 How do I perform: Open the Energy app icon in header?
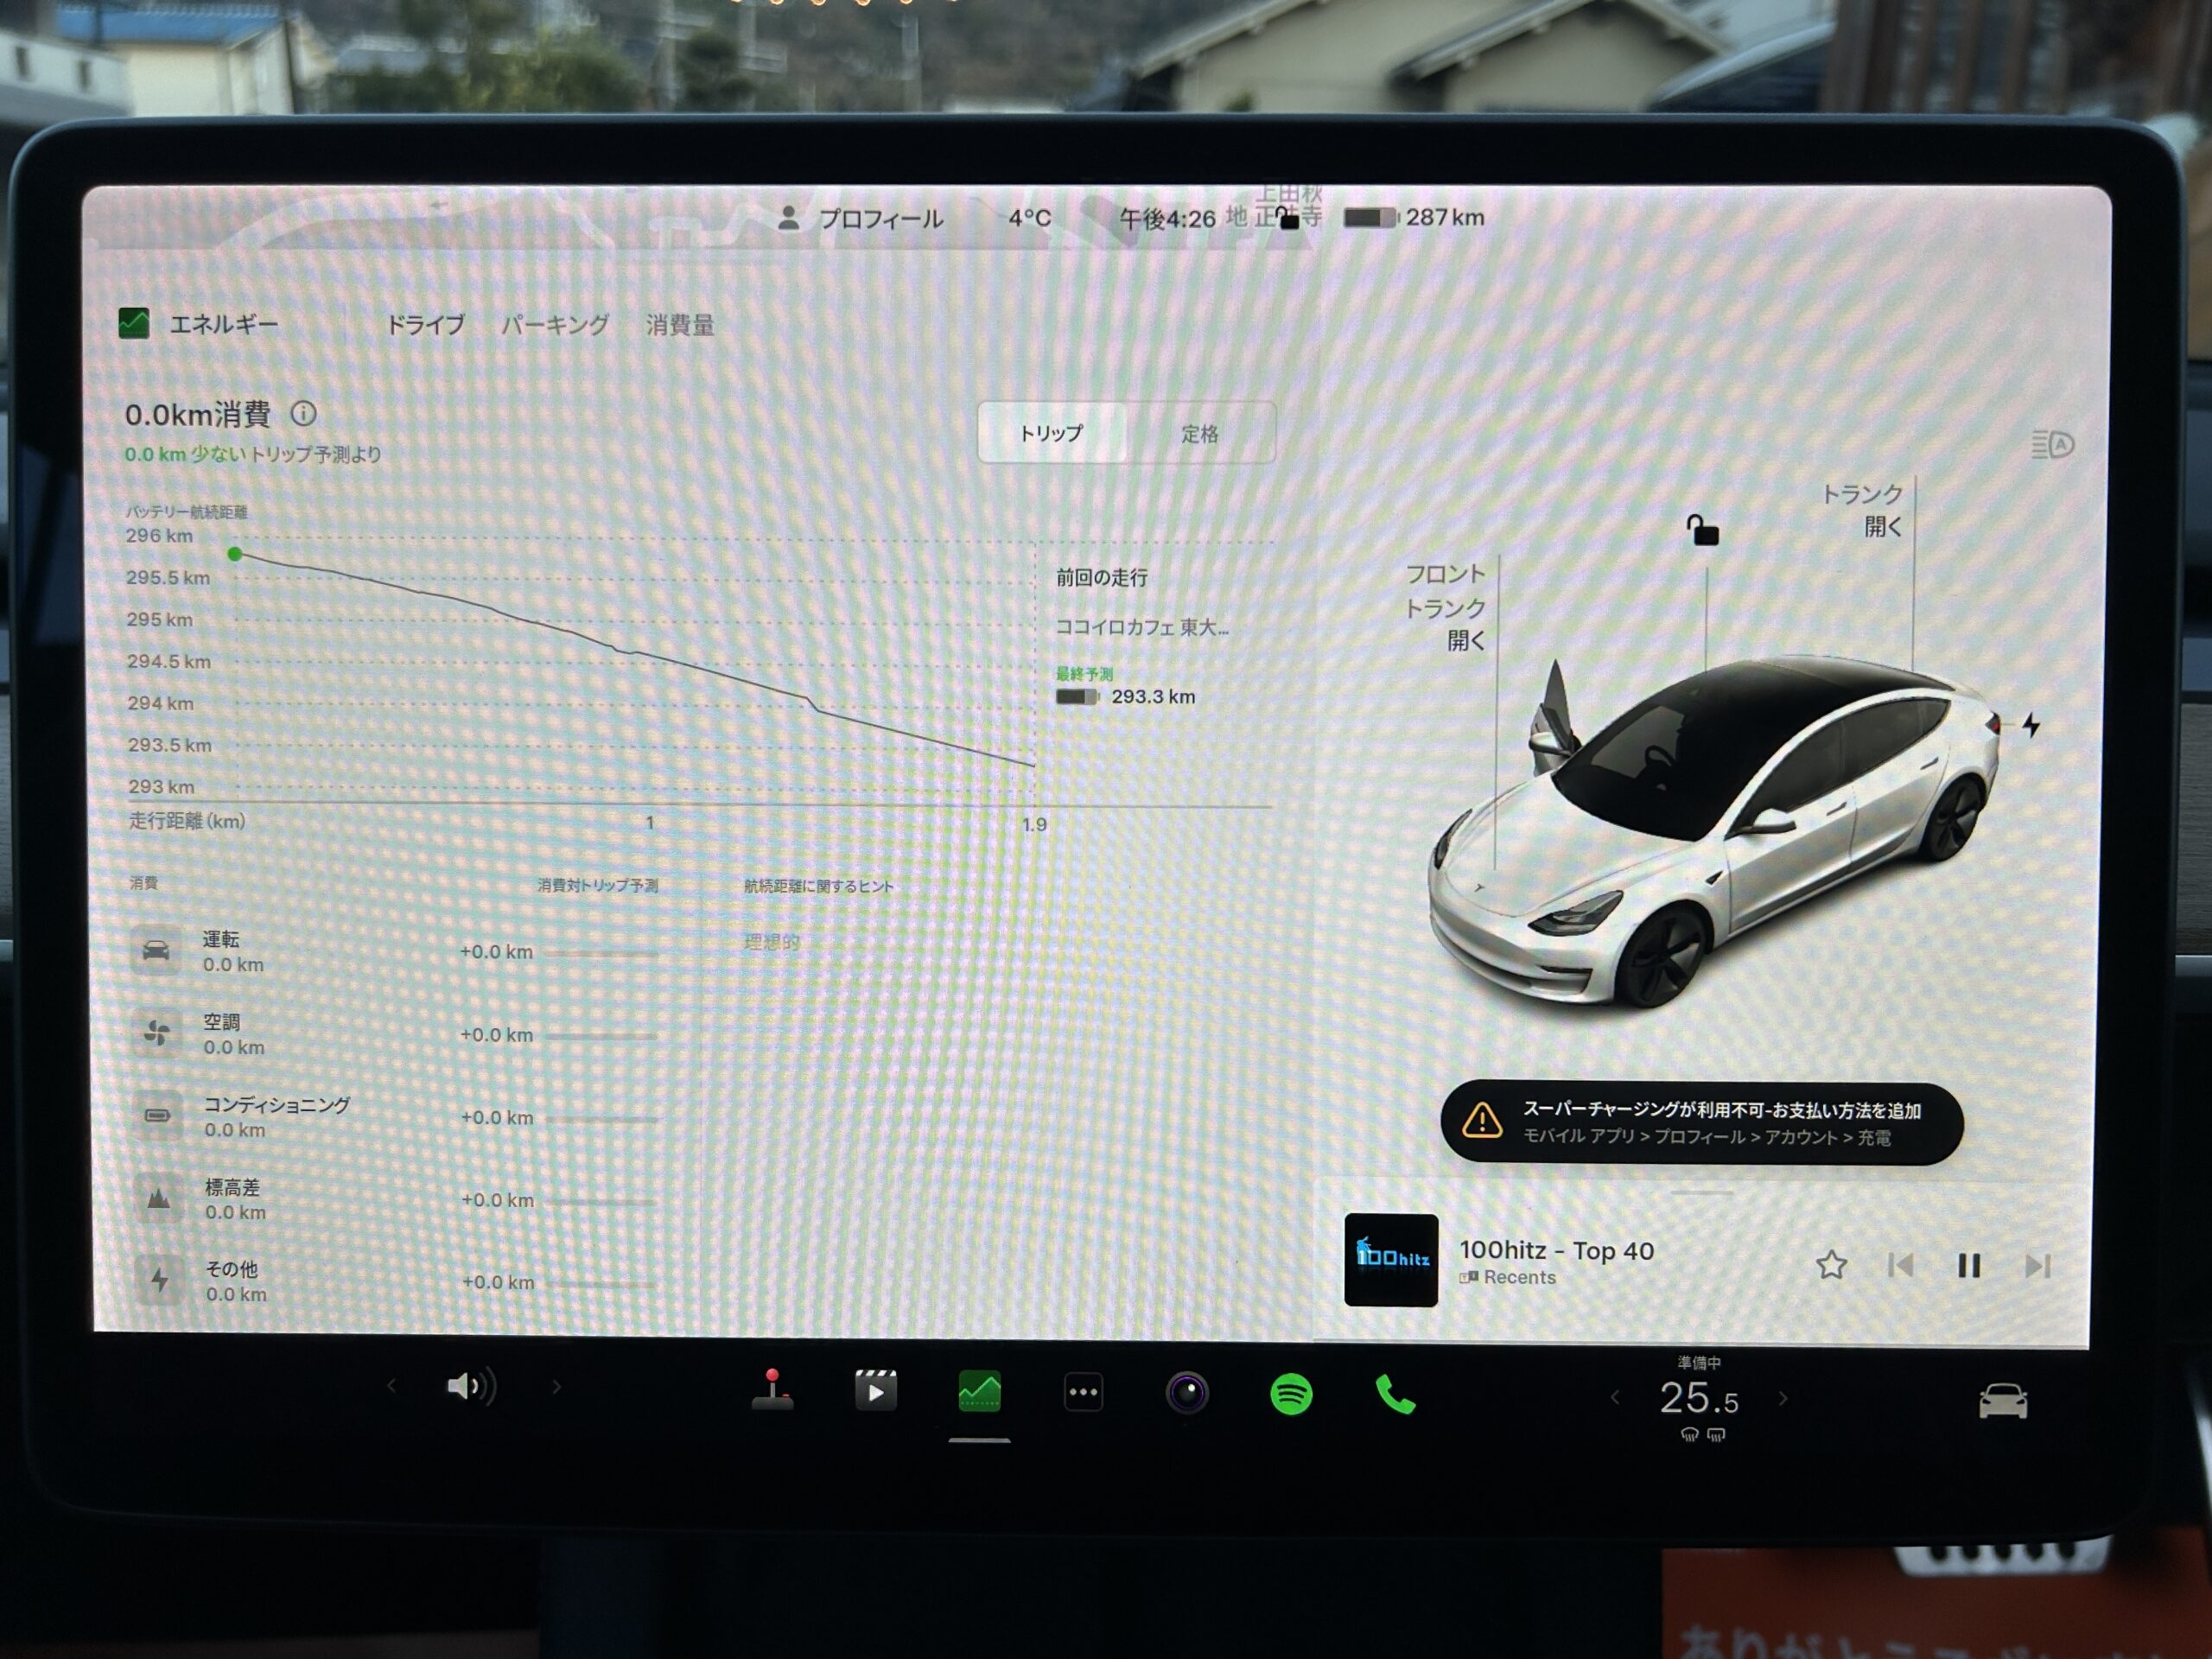(134, 323)
